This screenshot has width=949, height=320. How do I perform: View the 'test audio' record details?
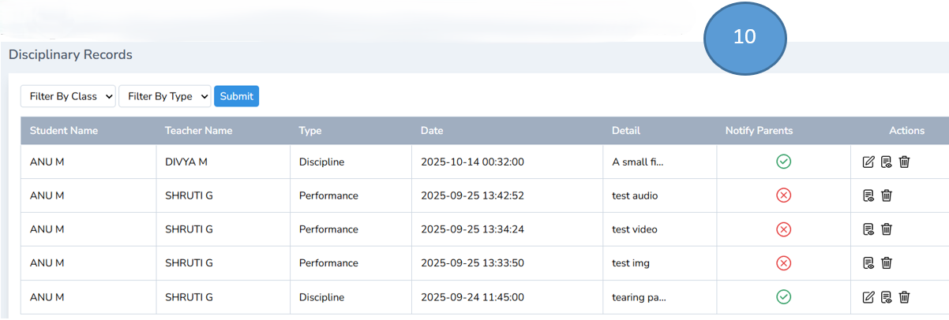[x=868, y=195]
